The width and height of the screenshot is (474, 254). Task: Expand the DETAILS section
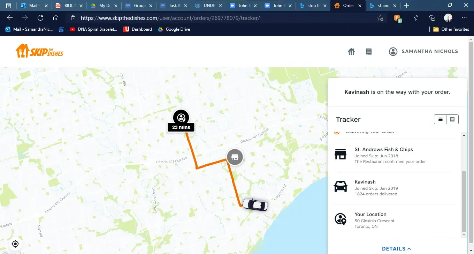click(397, 249)
